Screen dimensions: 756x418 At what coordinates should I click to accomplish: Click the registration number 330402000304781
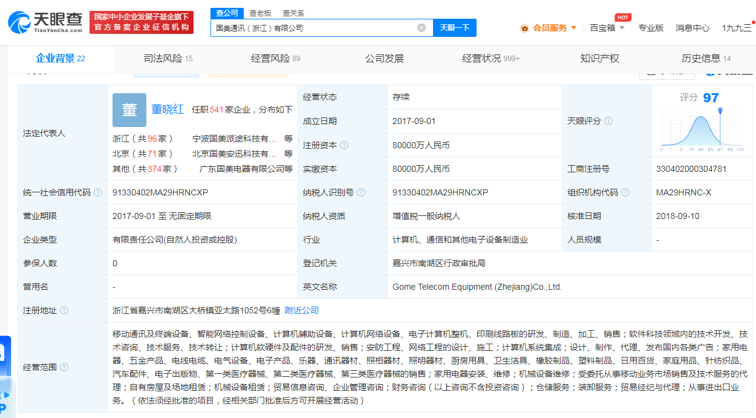click(x=691, y=169)
